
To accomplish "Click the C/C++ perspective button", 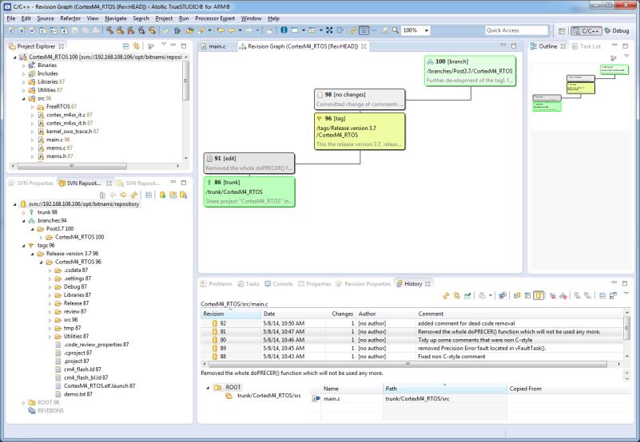I will (587, 30).
